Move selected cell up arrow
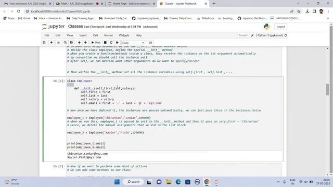This screenshot has width=333, height=187. point(79,43)
